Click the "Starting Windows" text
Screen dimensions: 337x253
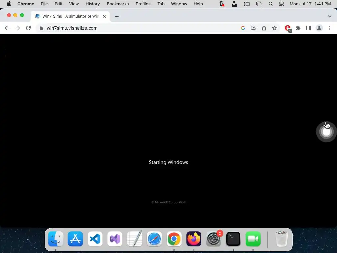(168, 162)
